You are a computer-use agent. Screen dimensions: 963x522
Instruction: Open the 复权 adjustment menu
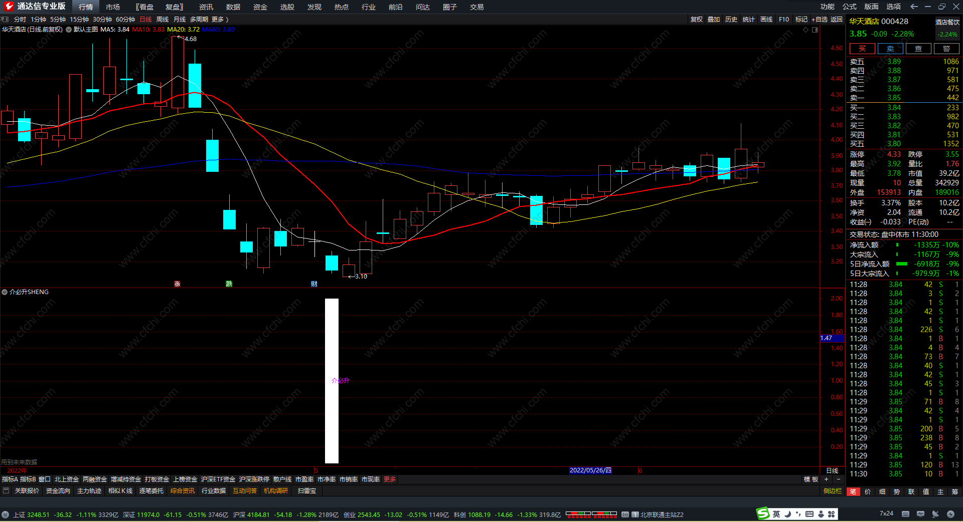pos(697,19)
